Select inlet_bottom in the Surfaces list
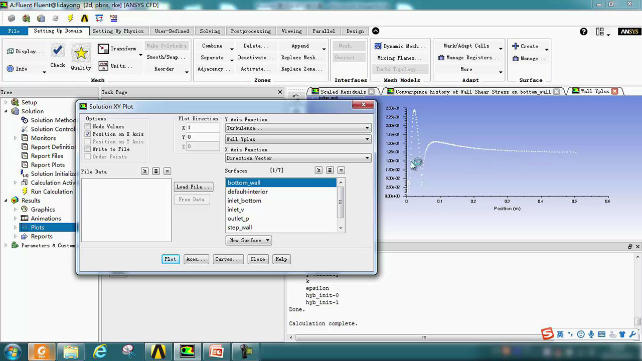Screen dimensions: 642x361 point(281,201)
